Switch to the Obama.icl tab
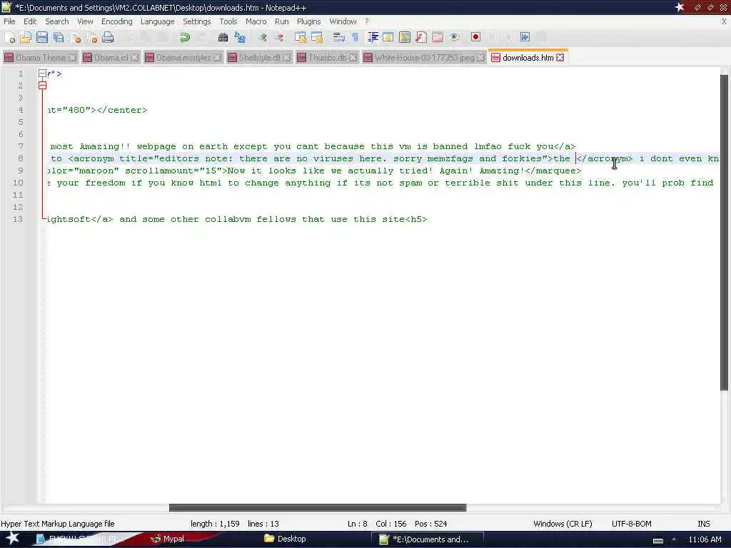731x548 pixels. click(111, 57)
